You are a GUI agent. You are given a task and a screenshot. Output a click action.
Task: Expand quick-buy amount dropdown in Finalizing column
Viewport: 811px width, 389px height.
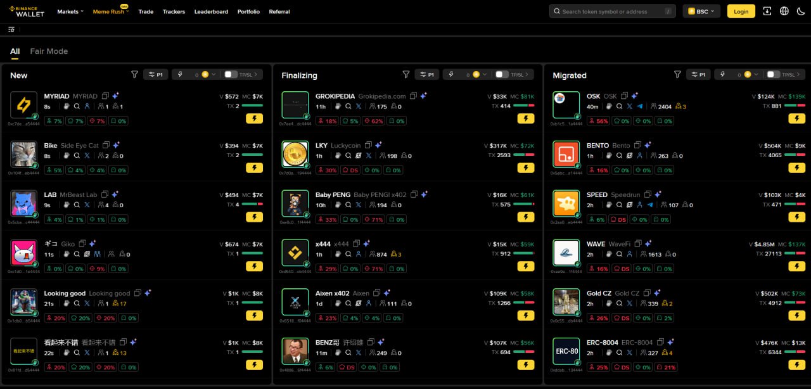[485, 75]
